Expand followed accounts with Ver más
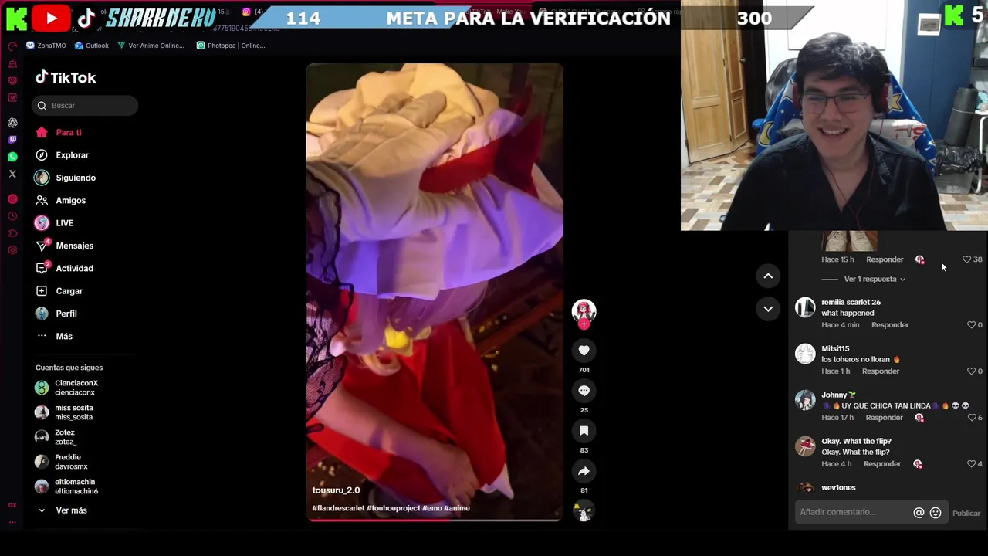This screenshot has width=988, height=556. tap(62, 510)
